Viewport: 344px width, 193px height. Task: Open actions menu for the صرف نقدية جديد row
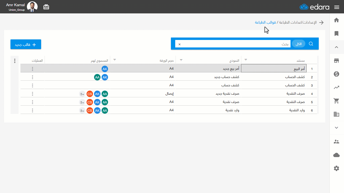point(33,94)
